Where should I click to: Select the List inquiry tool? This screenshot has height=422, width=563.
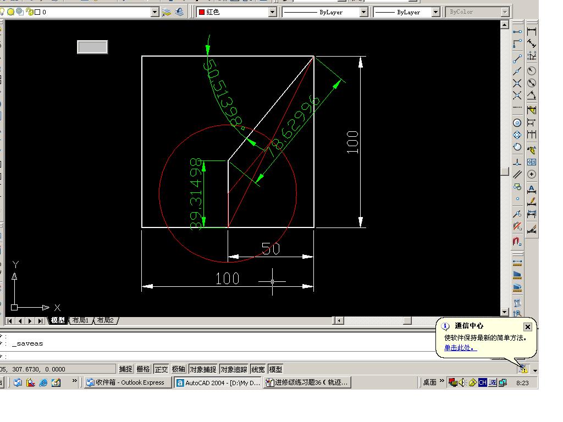click(517, 303)
